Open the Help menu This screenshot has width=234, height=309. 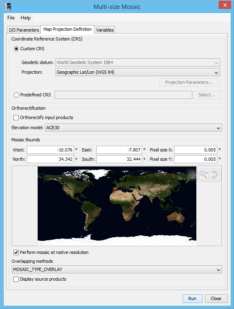pyautogui.click(x=26, y=18)
